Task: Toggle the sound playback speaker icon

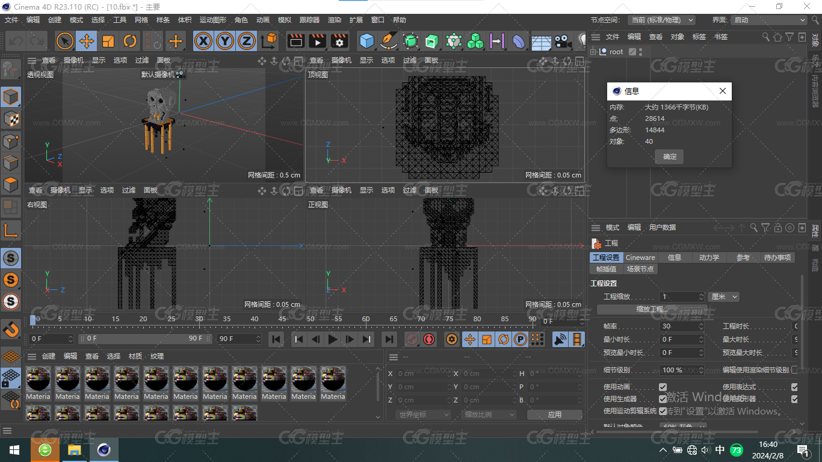Action: pyautogui.click(x=560, y=339)
